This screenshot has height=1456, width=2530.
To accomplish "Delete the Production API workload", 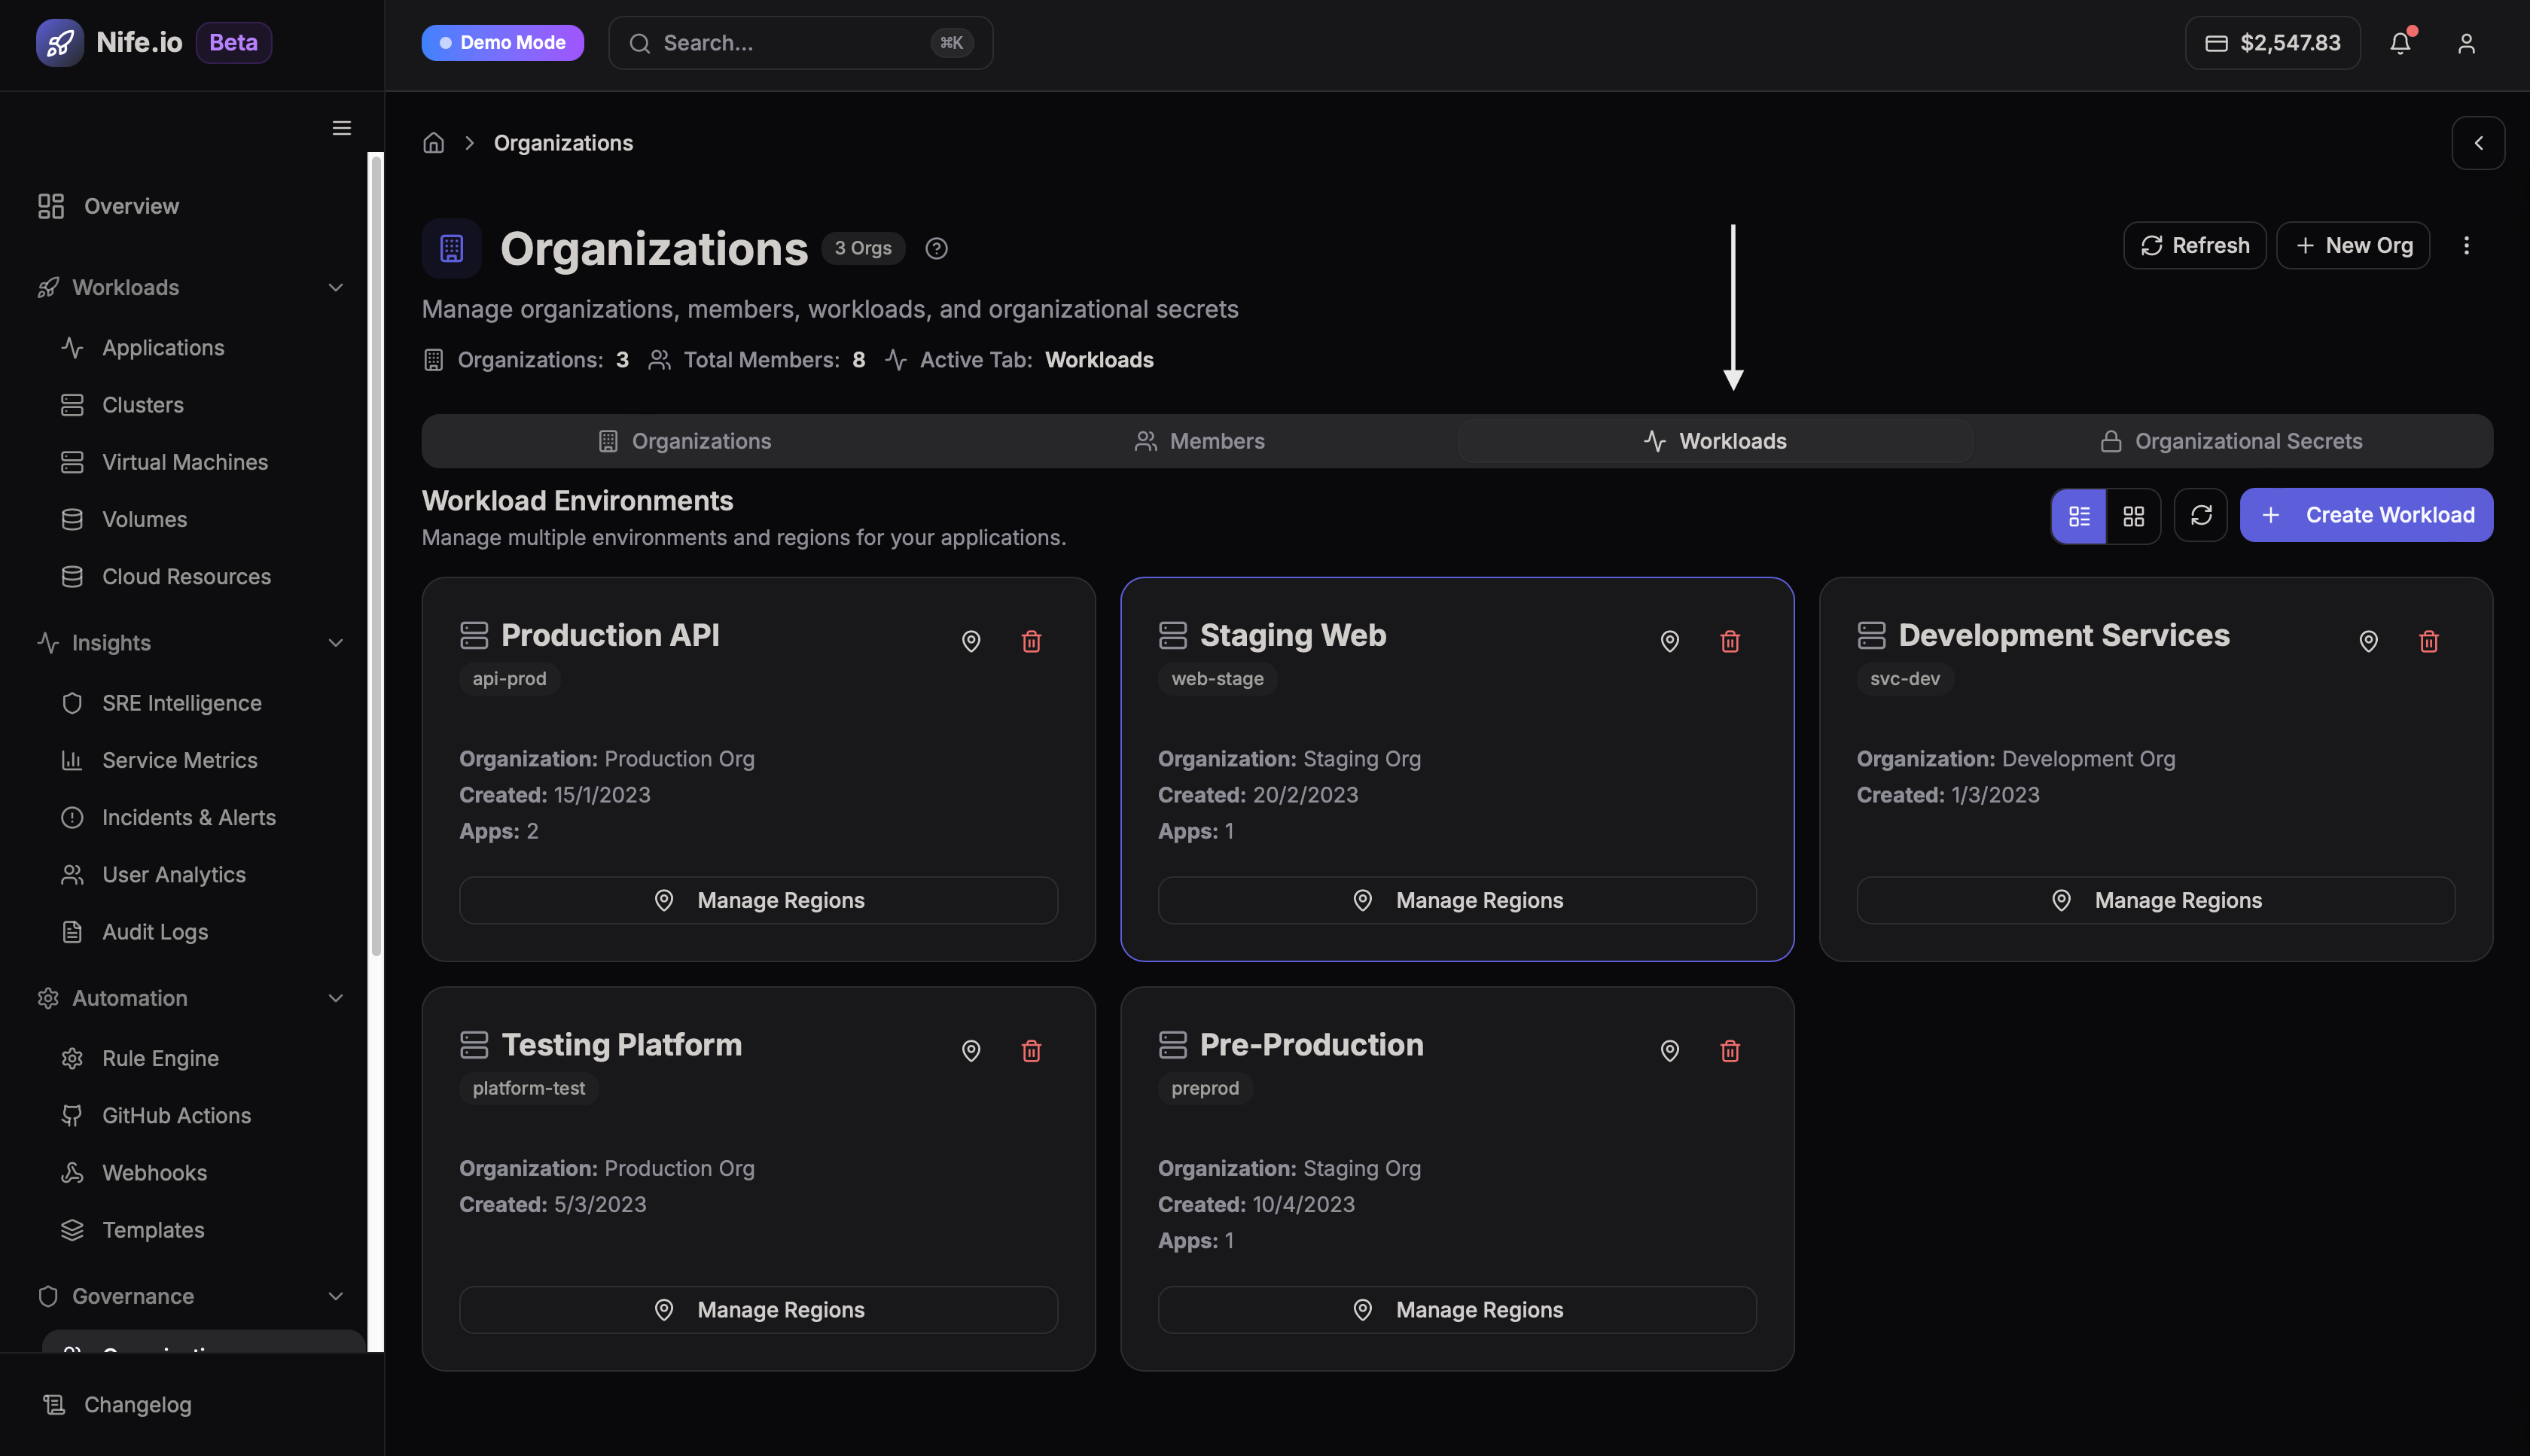I will tap(1032, 640).
